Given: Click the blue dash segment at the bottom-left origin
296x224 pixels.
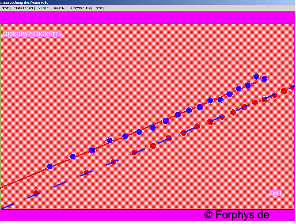Looking at the screenshot, I should pyautogui.click(x=7, y=206).
